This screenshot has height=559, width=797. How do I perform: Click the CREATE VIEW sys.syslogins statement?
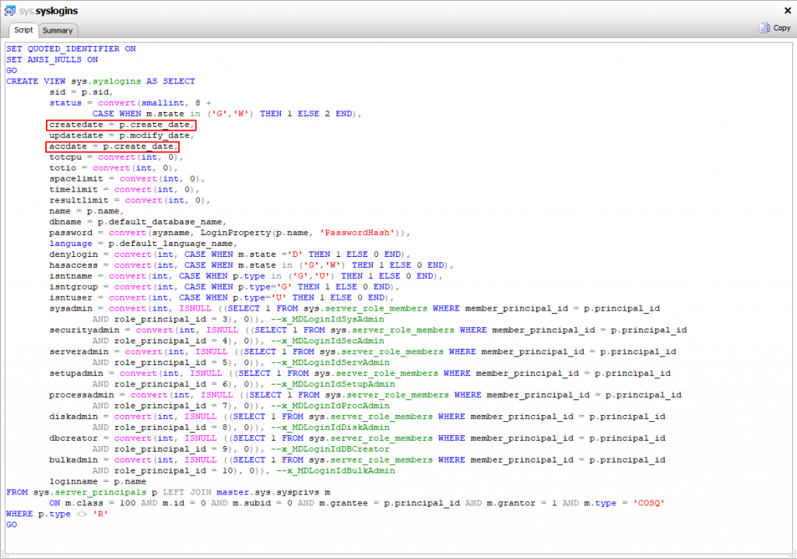100,82
